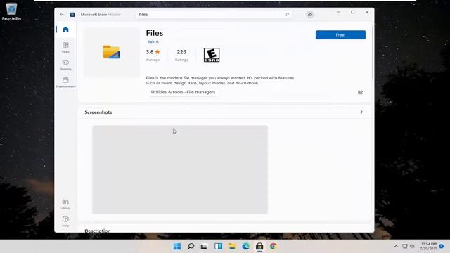Launch Microsoft Edge from the taskbar
This screenshot has height=253, width=450.
pos(245,247)
